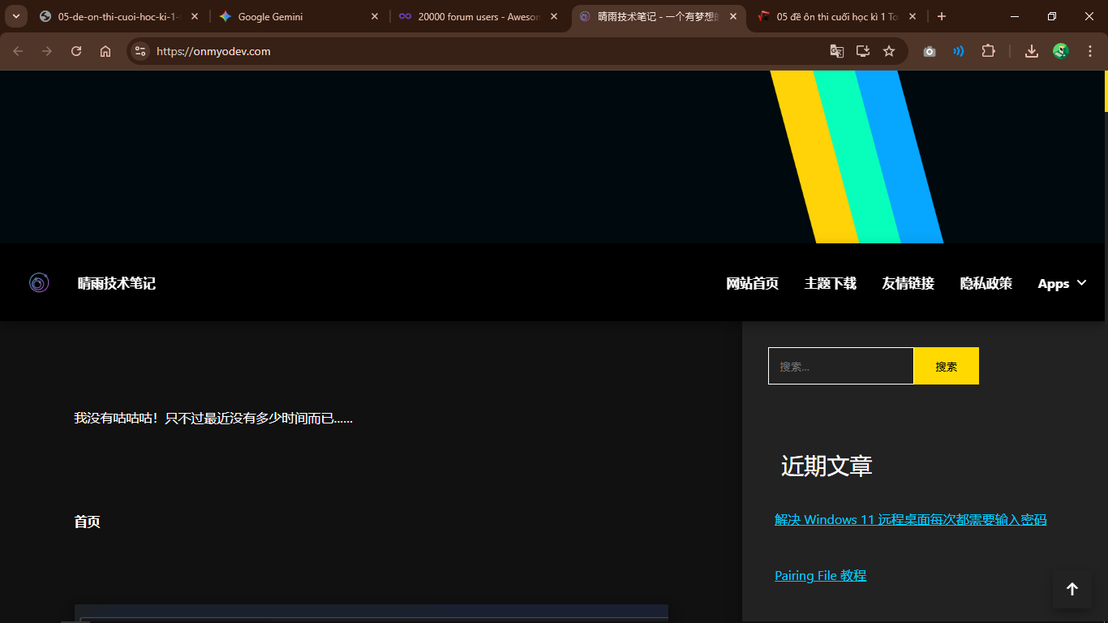The image size is (1108, 623).
Task: Click the scroll-to-top arrow button
Action: coord(1071,589)
